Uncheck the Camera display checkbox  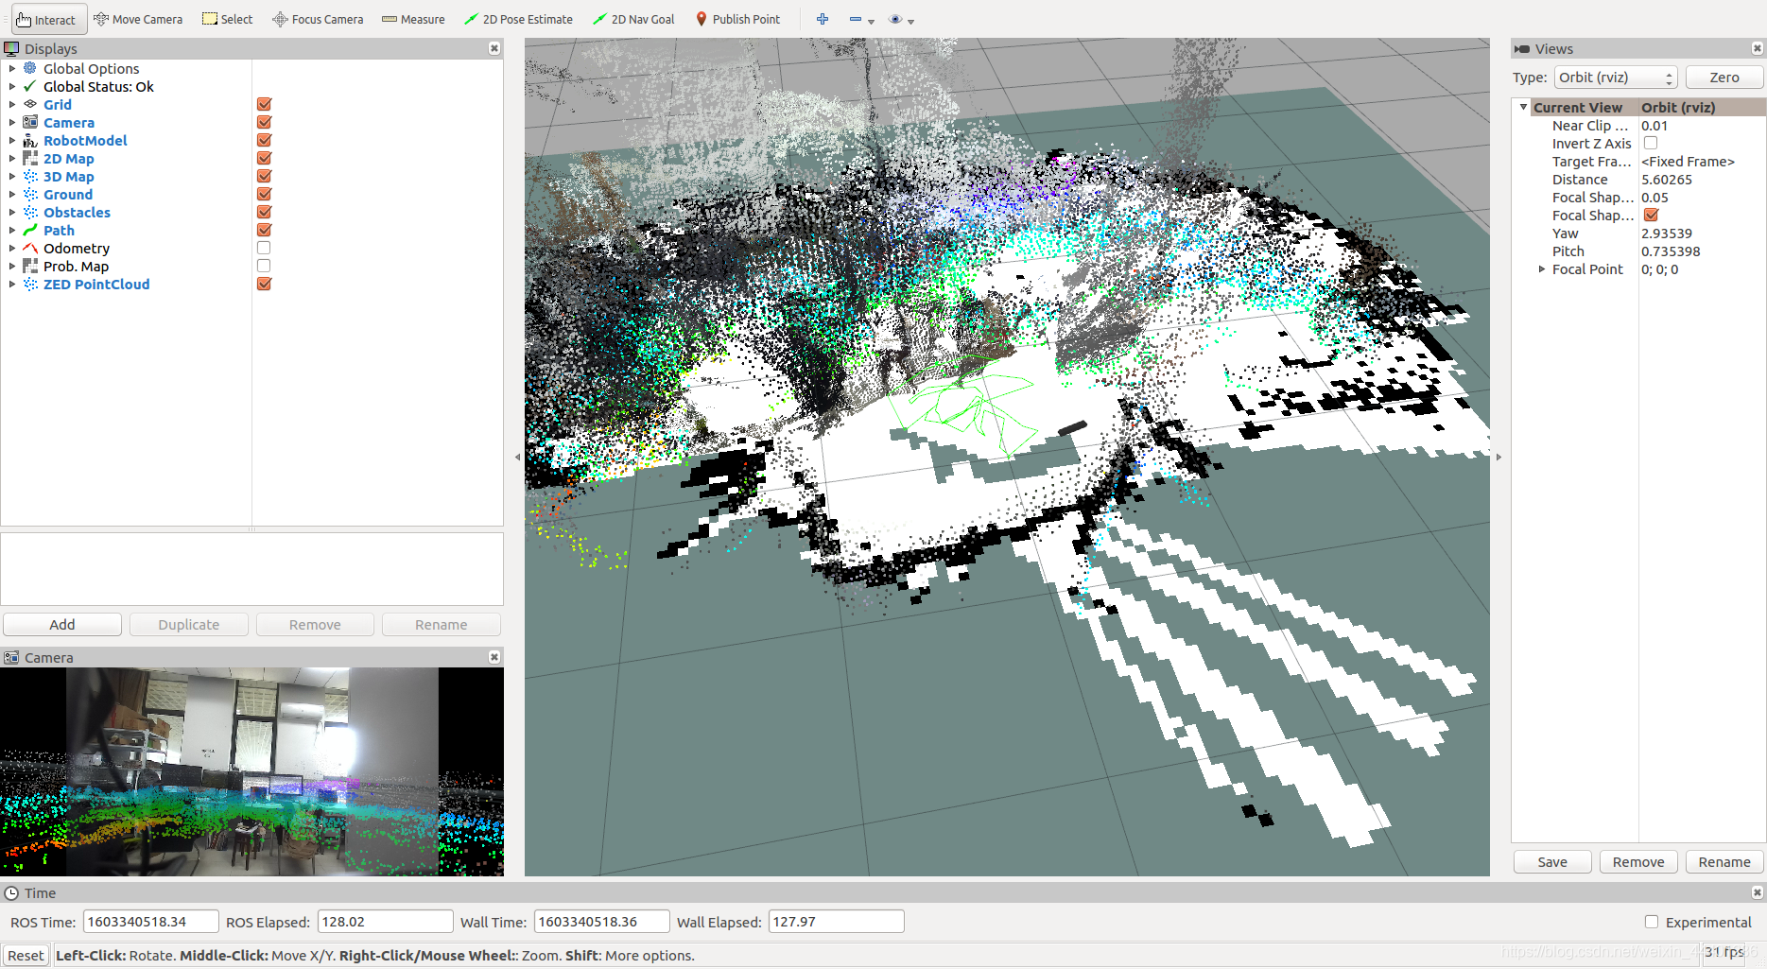pyautogui.click(x=265, y=122)
